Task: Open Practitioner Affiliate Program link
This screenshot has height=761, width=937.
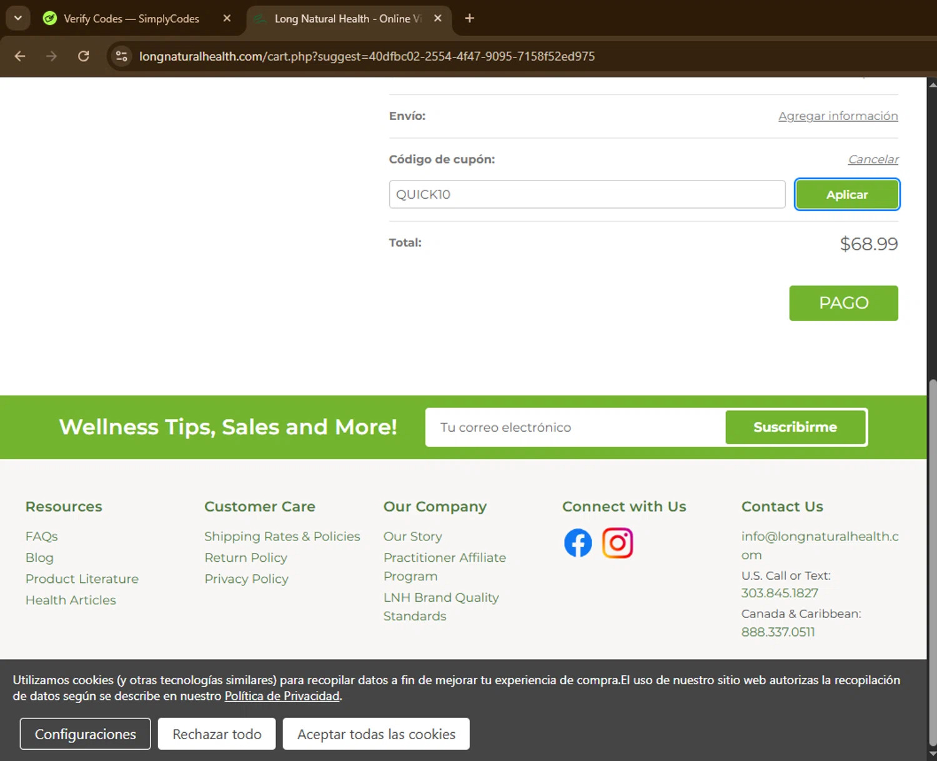Action: click(444, 567)
